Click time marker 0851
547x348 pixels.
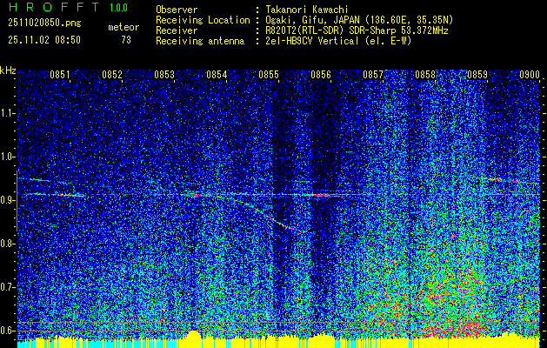pos(60,75)
